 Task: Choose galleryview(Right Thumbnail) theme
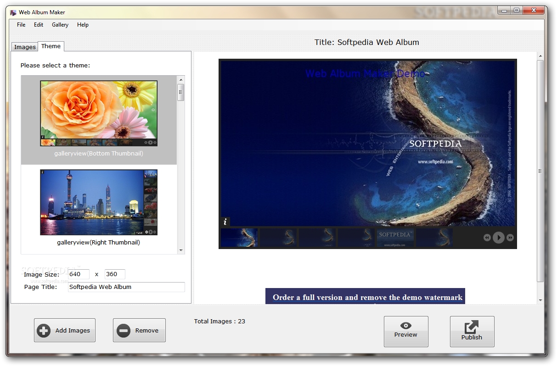point(99,208)
